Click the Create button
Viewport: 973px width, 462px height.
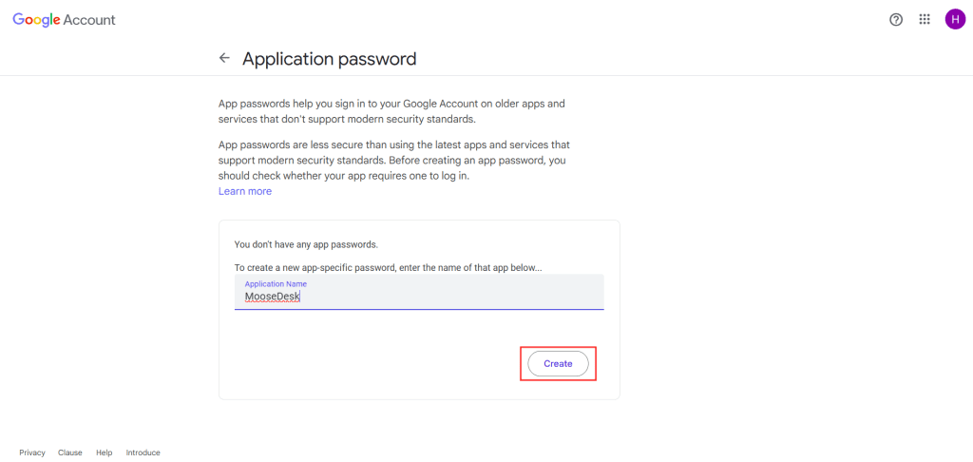pos(558,364)
